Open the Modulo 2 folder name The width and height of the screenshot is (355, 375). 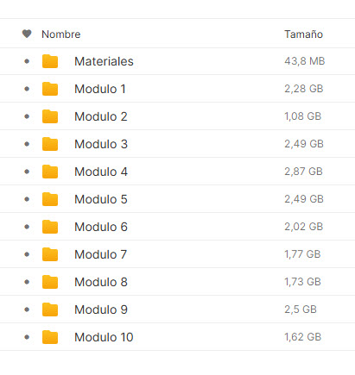pos(101,116)
